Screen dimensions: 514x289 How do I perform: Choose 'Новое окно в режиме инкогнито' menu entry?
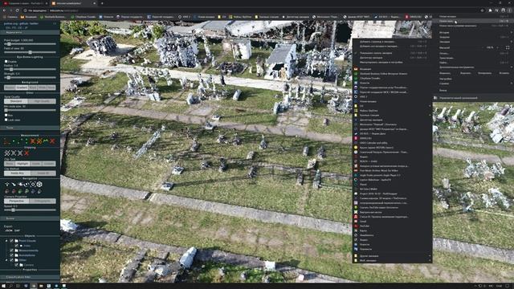tap(474, 26)
